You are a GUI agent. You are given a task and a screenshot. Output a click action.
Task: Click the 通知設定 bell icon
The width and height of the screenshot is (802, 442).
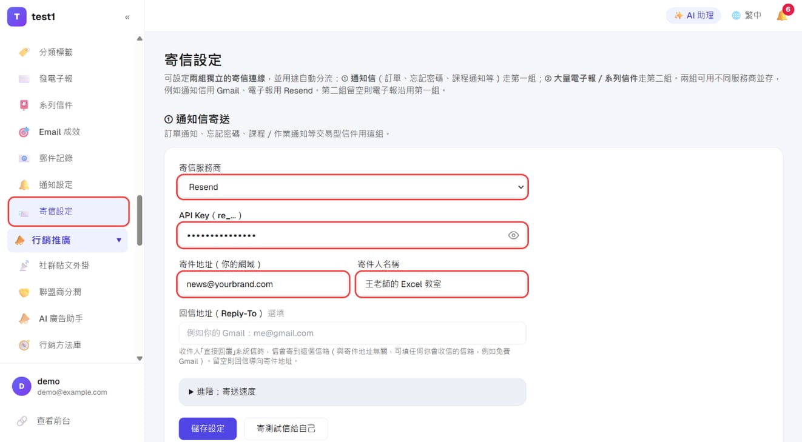[x=24, y=185]
